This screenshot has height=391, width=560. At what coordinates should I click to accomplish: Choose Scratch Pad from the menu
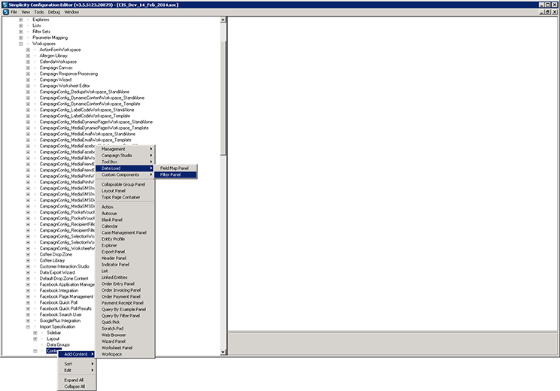[125, 329]
